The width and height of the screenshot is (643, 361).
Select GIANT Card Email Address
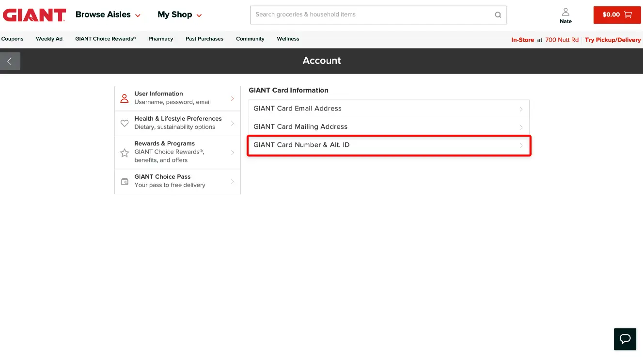pyautogui.click(x=389, y=109)
